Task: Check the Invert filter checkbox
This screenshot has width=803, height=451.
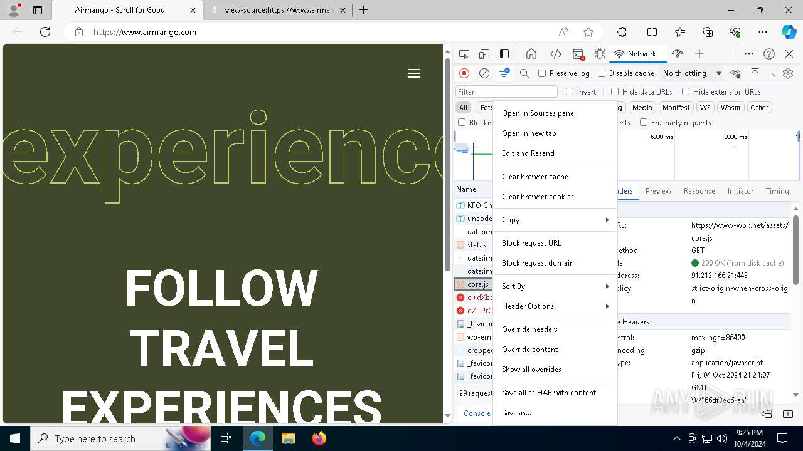Action: [570, 91]
